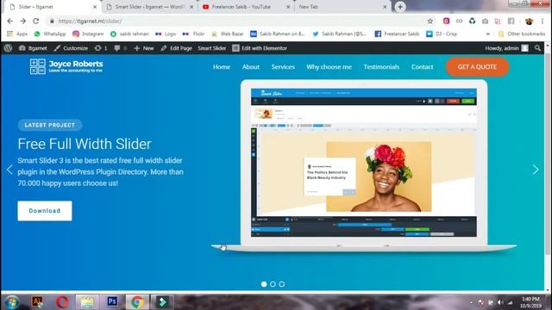Open the comments bubble in admin bar

(120, 48)
